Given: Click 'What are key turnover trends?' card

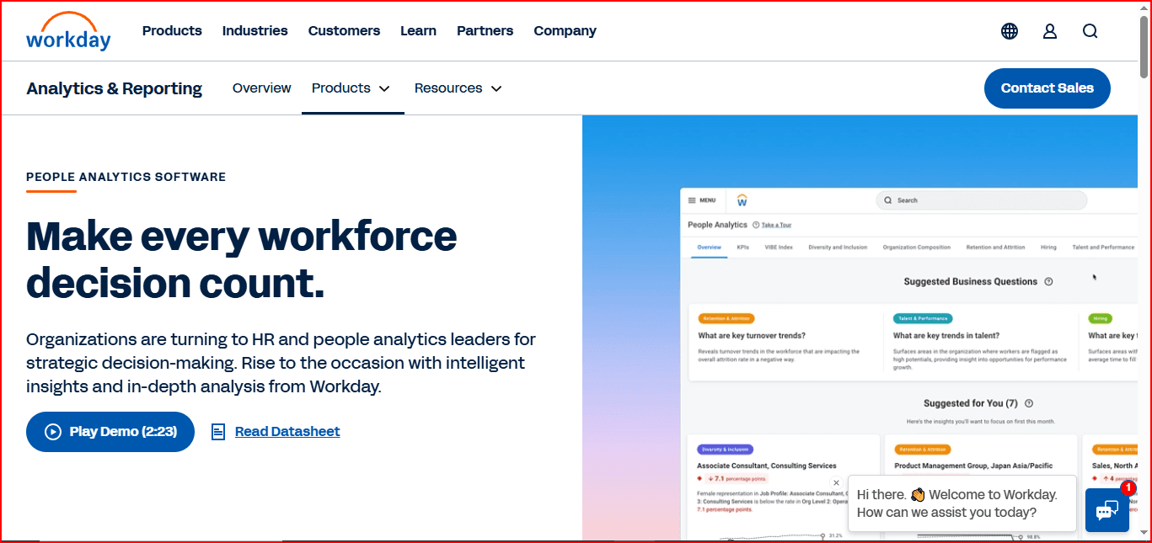Looking at the screenshot, I should click(786, 343).
